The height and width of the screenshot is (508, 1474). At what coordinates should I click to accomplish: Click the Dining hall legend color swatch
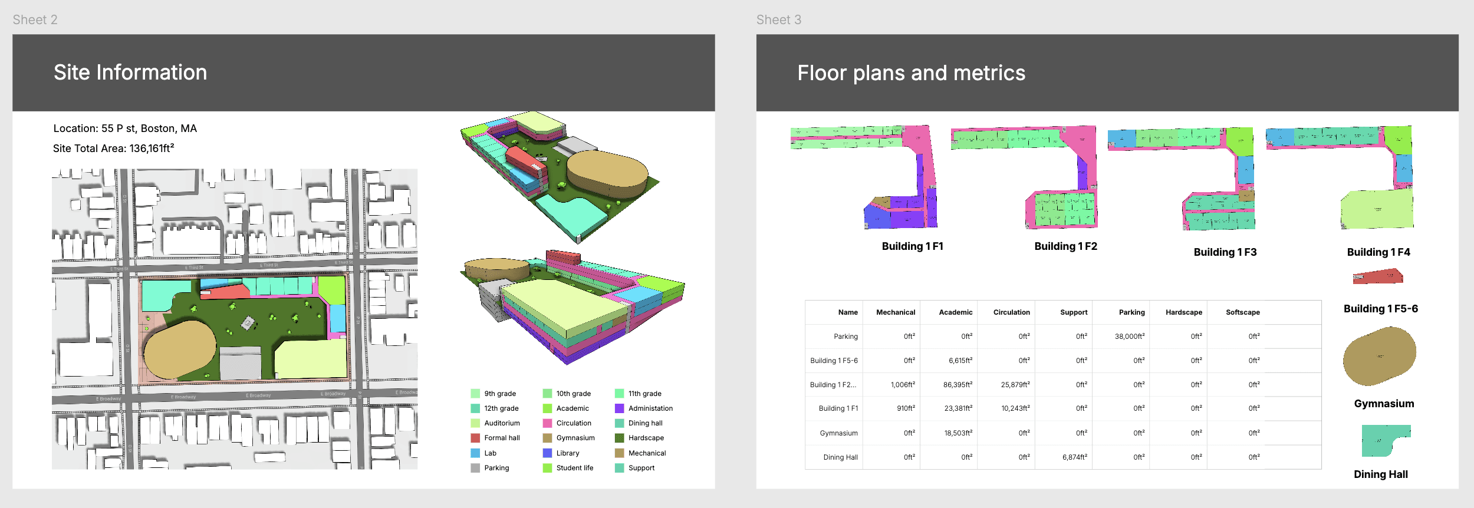pos(619,423)
